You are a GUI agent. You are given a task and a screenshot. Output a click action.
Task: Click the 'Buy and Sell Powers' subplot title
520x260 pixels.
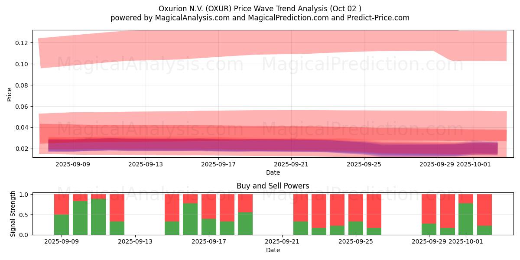click(x=273, y=186)
